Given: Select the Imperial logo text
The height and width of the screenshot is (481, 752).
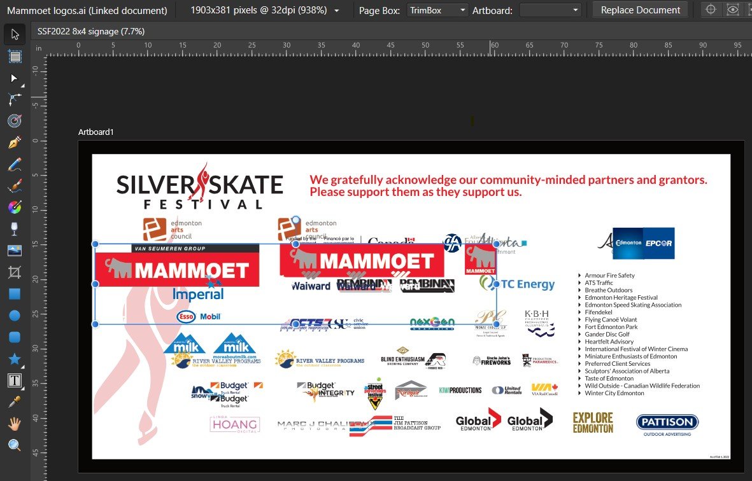Looking at the screenshot, I should 198,294.
